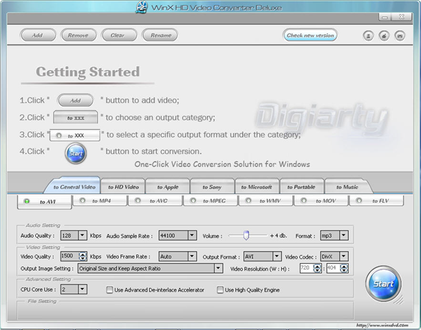The height and width of the screenshot is (330, 421).
Task: Click the empty File Setting area
Action: tap(185, 311)
